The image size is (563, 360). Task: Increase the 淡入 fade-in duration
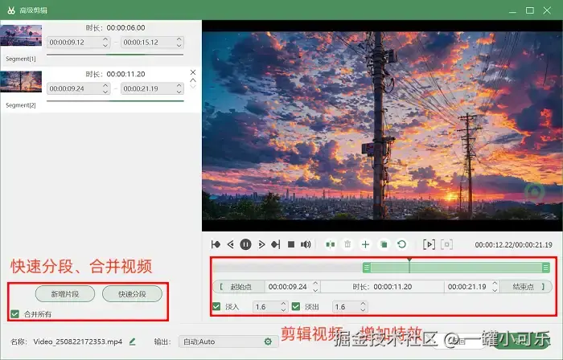(x=283, y=304)
